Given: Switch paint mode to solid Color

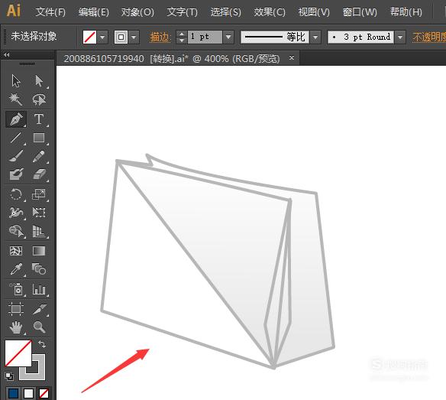Looking at the screenshot, I should click(14, 393).
